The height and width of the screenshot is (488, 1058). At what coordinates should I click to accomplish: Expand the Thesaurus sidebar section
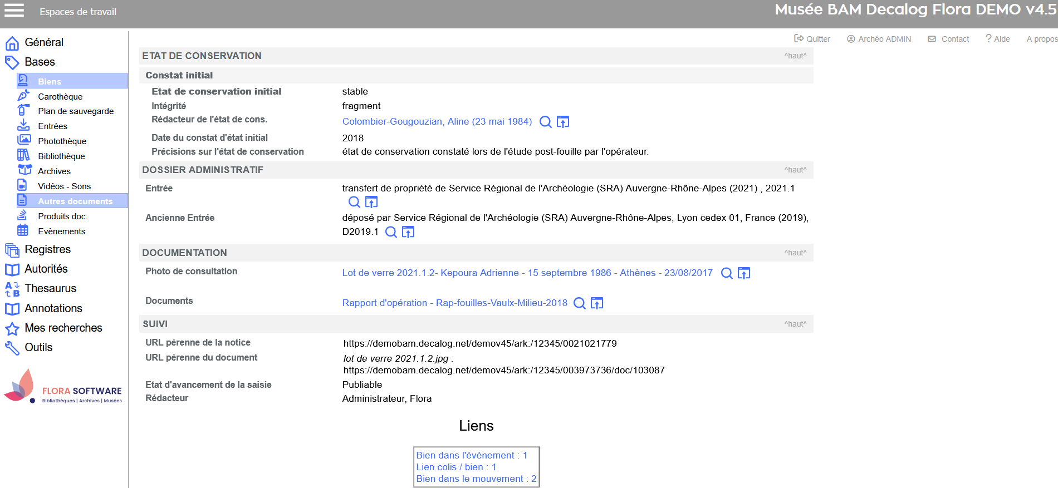[x=50, y=288]
